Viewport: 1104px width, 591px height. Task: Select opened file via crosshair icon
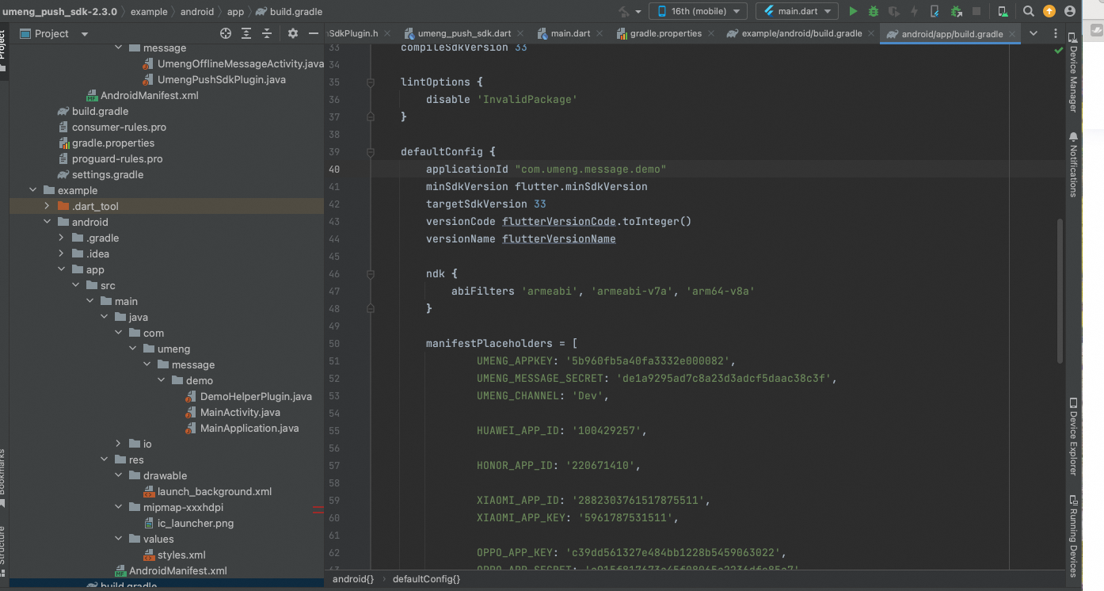tap(226, 33)
